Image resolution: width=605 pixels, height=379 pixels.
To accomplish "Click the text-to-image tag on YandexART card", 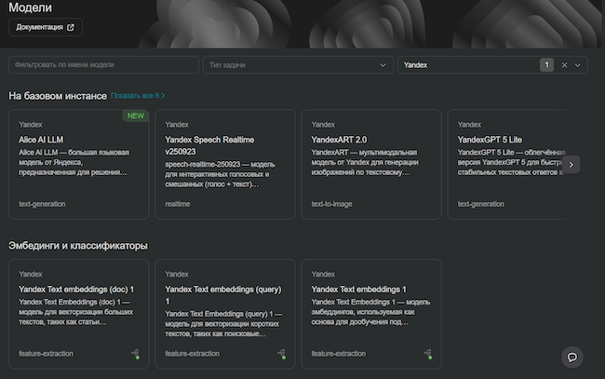I will pyautogui.click(x=332, y=204).
